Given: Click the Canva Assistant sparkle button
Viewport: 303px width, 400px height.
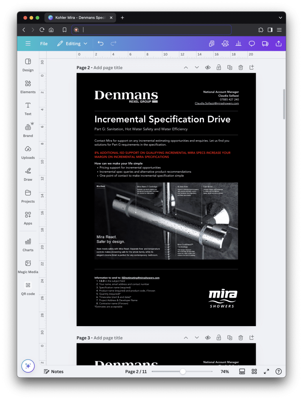Looking at the screenshot, I should (x=28, y=366).
